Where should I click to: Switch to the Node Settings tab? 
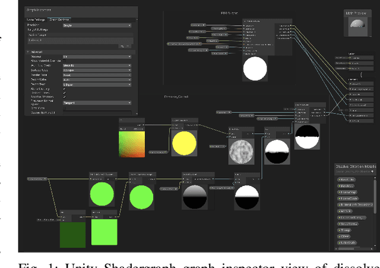click(35, 19)
